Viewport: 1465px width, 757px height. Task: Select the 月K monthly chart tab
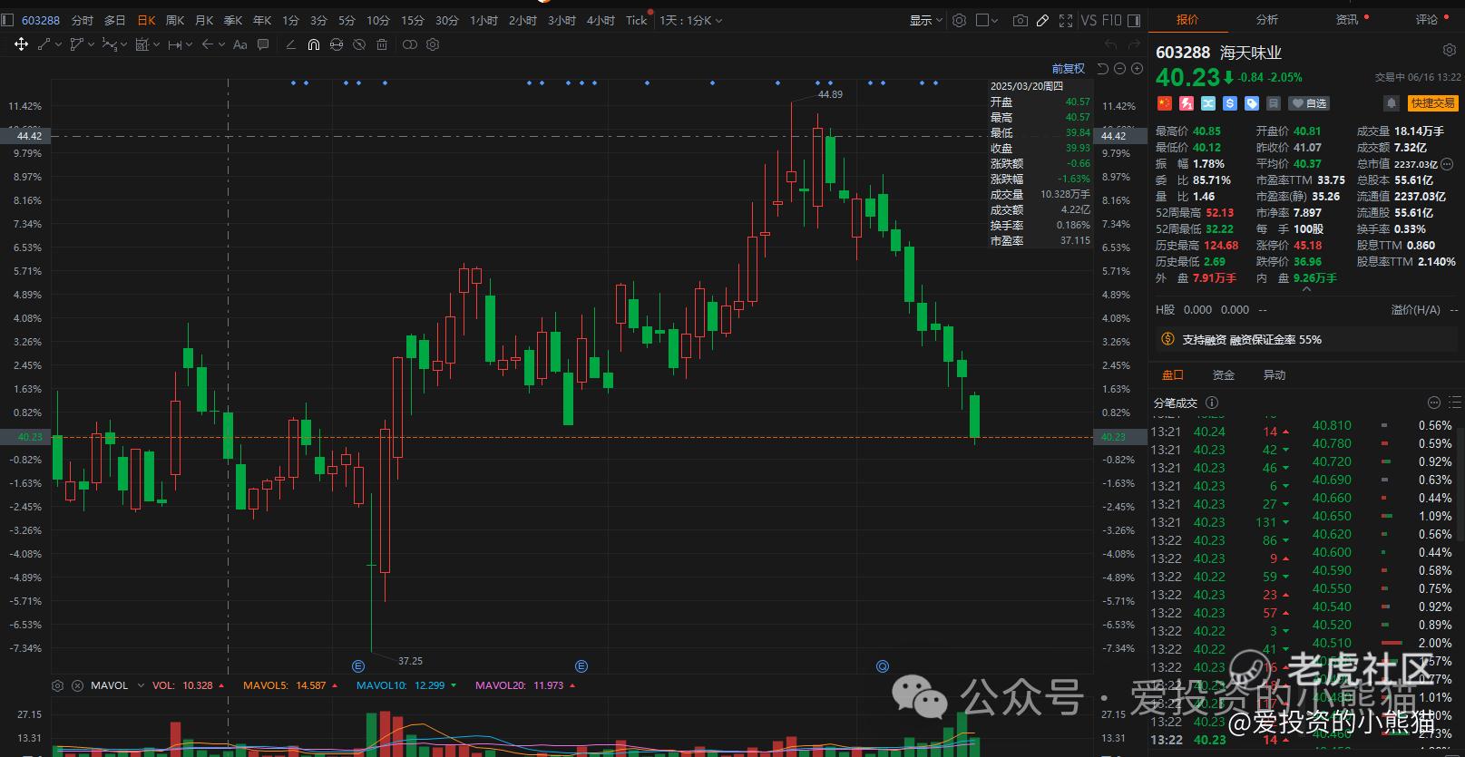[x=204, y=20]
